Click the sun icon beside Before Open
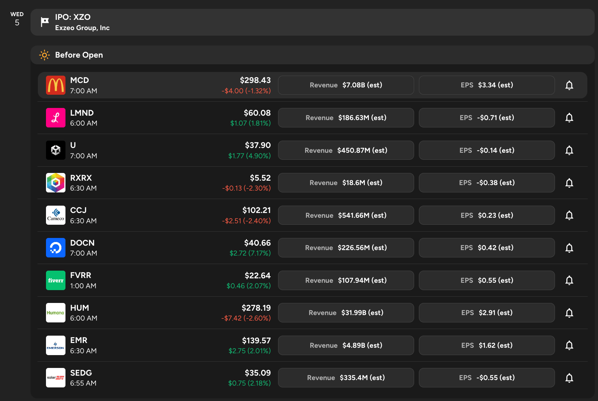The height and width of the screenshot is (401, 598). coord(45,55)
